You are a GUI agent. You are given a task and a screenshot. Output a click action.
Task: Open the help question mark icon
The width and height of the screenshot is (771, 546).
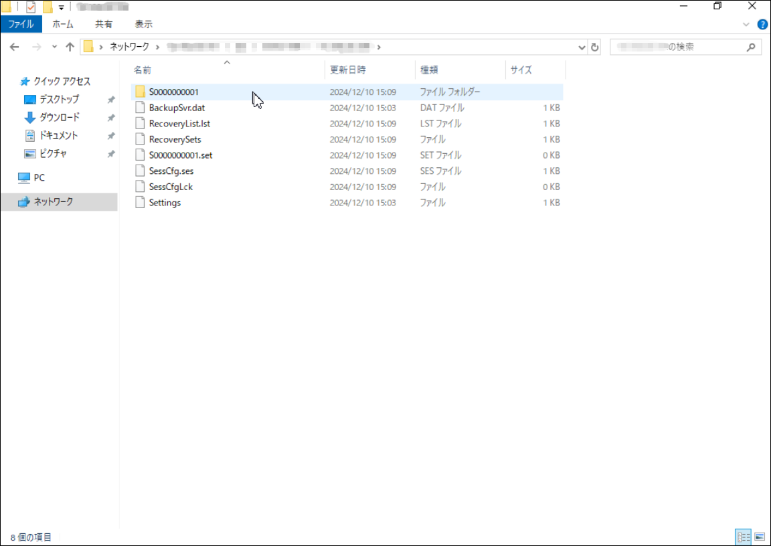(762, 25)
